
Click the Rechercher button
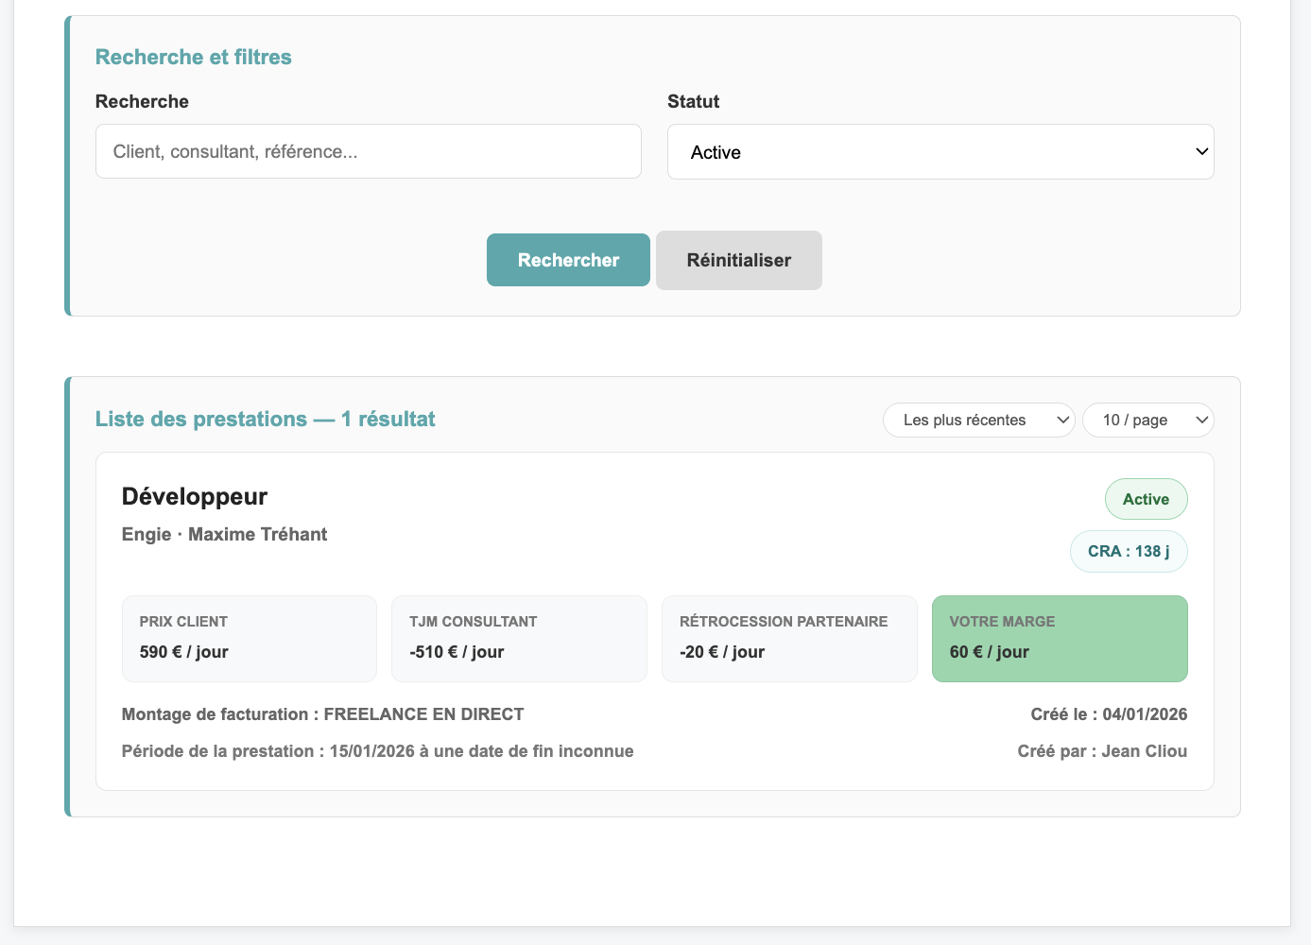(568, 260)
